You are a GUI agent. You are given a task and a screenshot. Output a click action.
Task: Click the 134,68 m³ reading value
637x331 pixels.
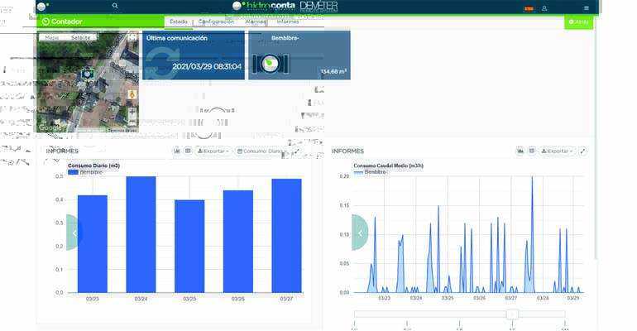pos(333,71)
